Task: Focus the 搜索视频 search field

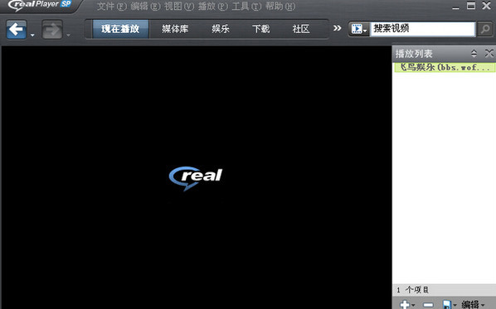Action: point(423,29)
